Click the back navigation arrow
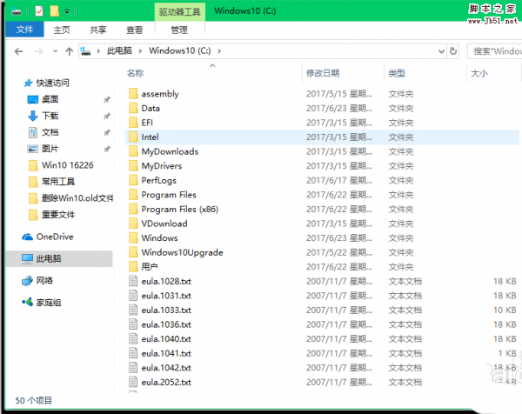Screen dimensions: 522x414 tap(17, 52)
